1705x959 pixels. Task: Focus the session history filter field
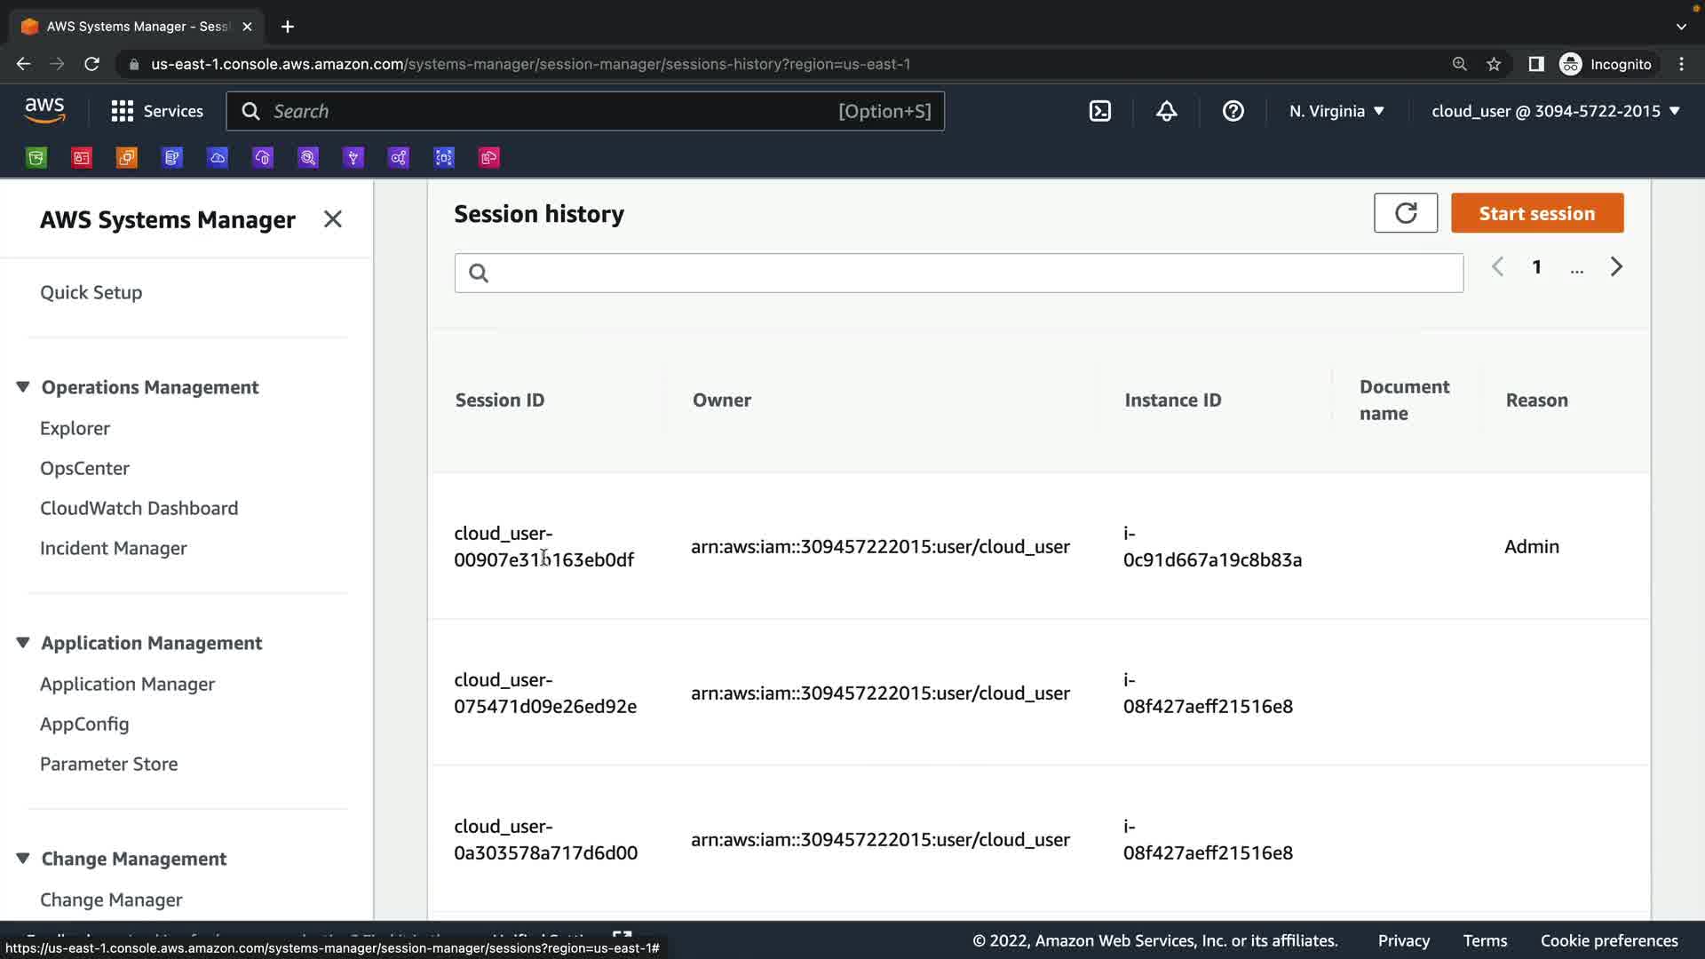click(959, 273)
